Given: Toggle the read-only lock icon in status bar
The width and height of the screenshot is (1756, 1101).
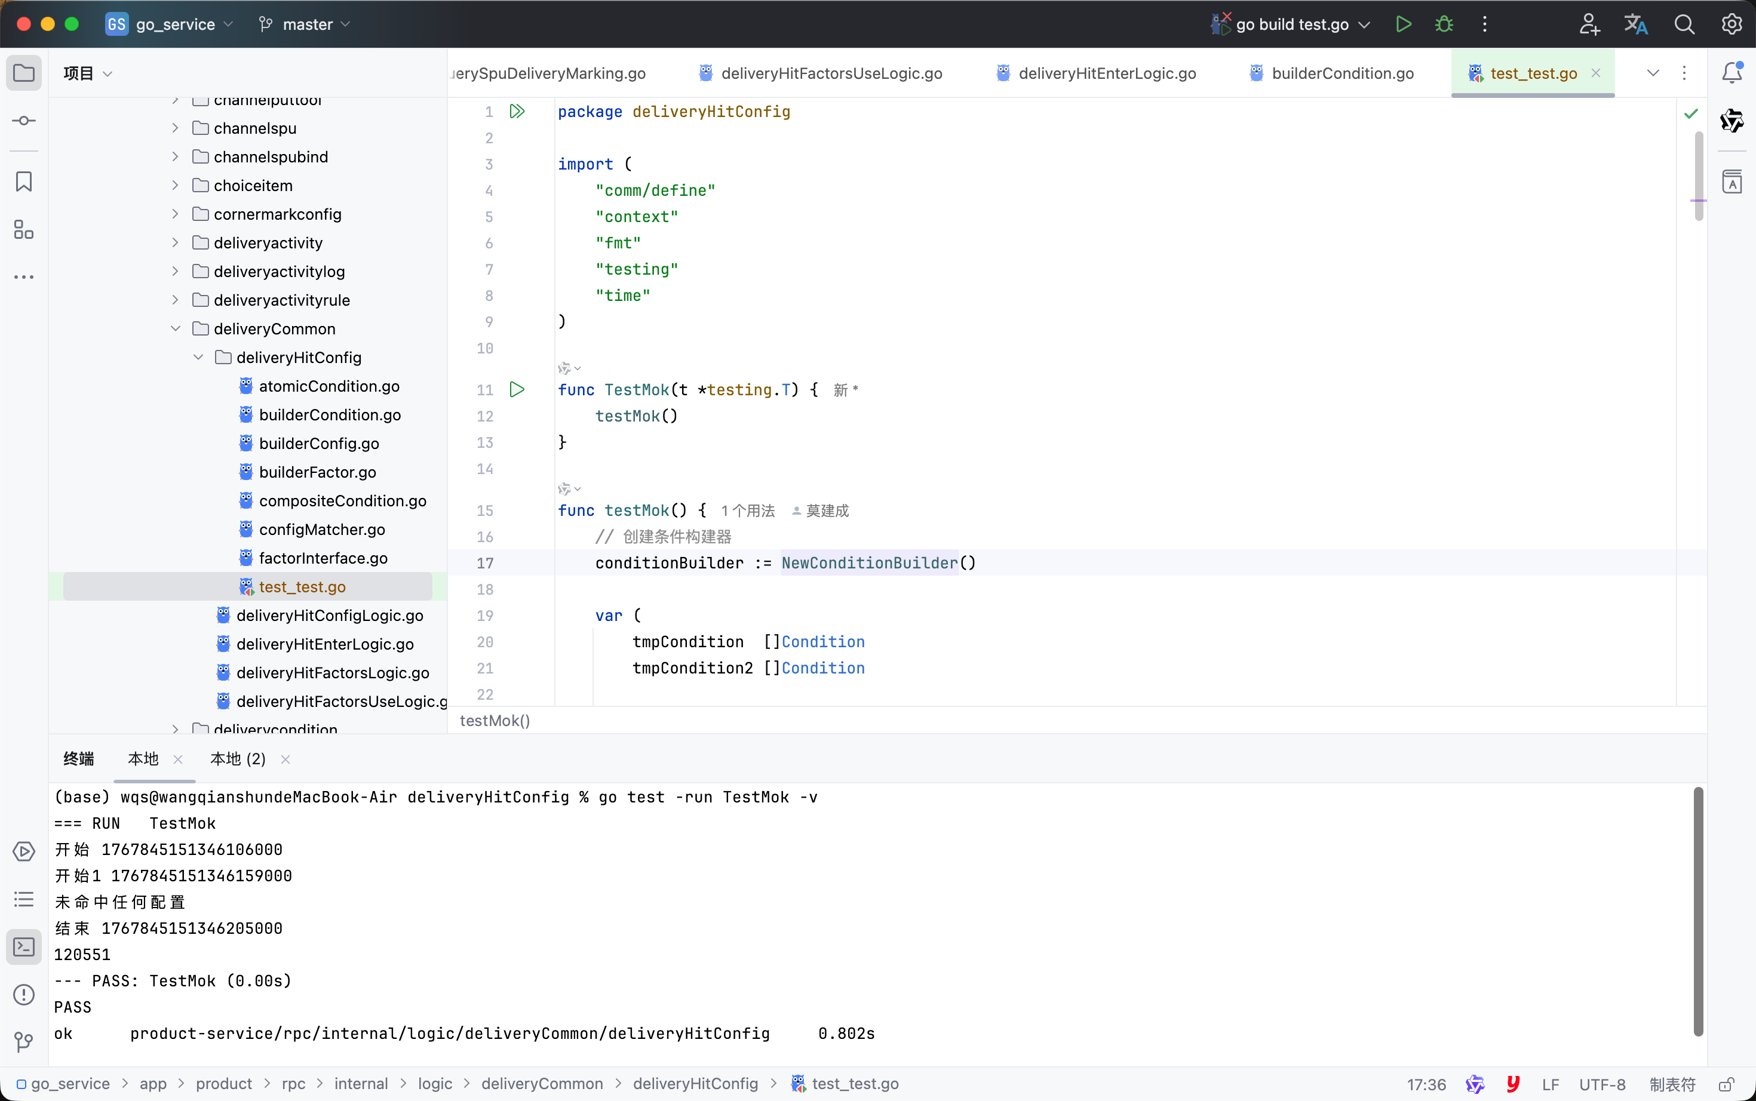Looking at the screenshot, I should pos(1727,1084).
